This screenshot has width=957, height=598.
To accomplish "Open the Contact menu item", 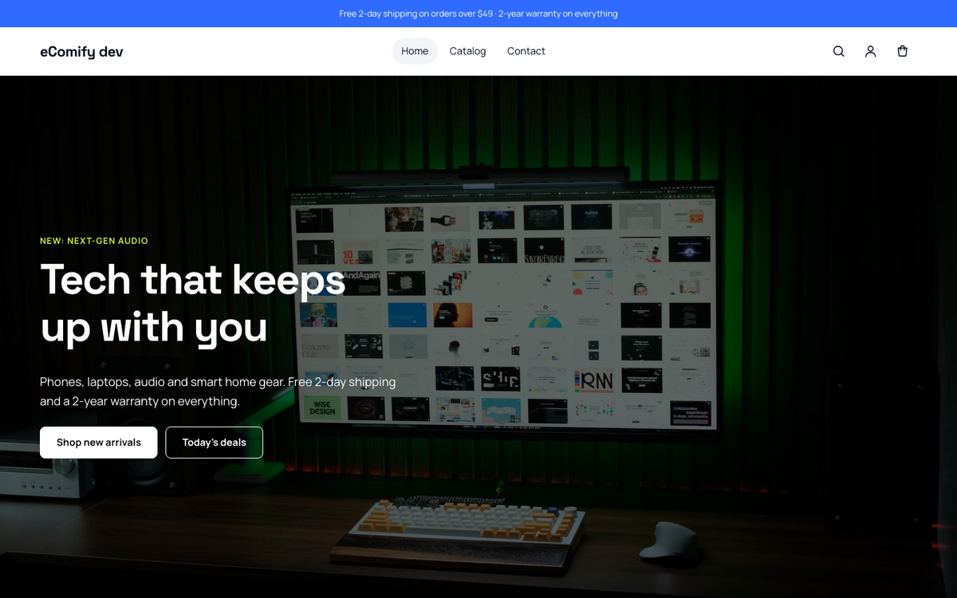I will point(526,51).
